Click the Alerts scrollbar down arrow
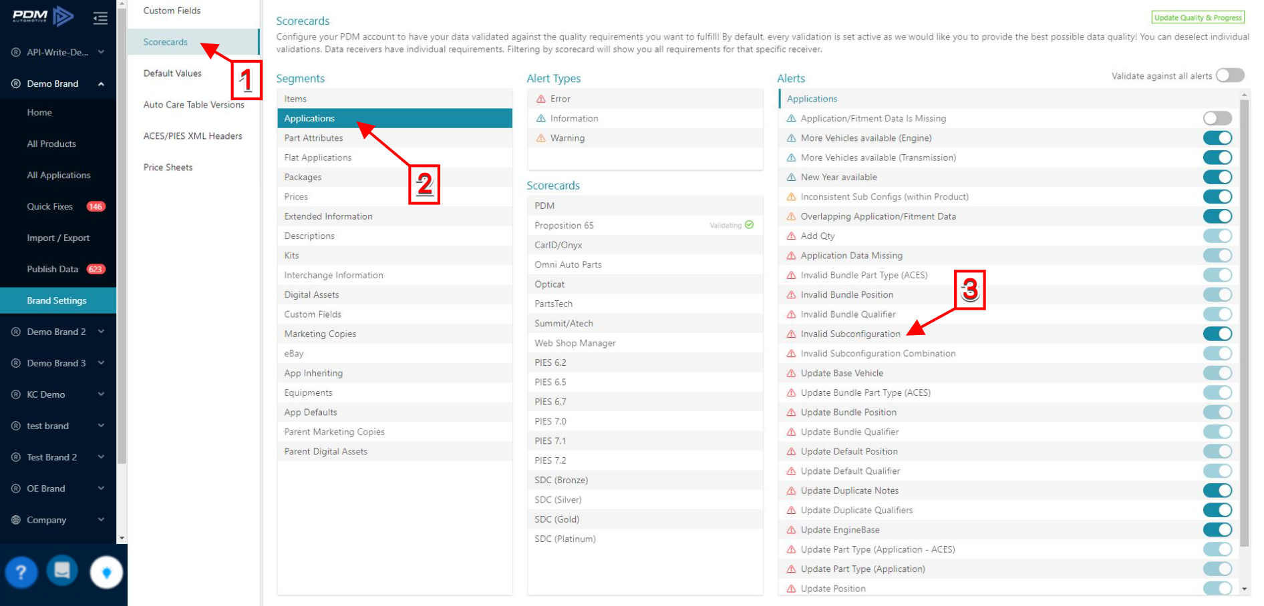 click(x=1244, y=589)
